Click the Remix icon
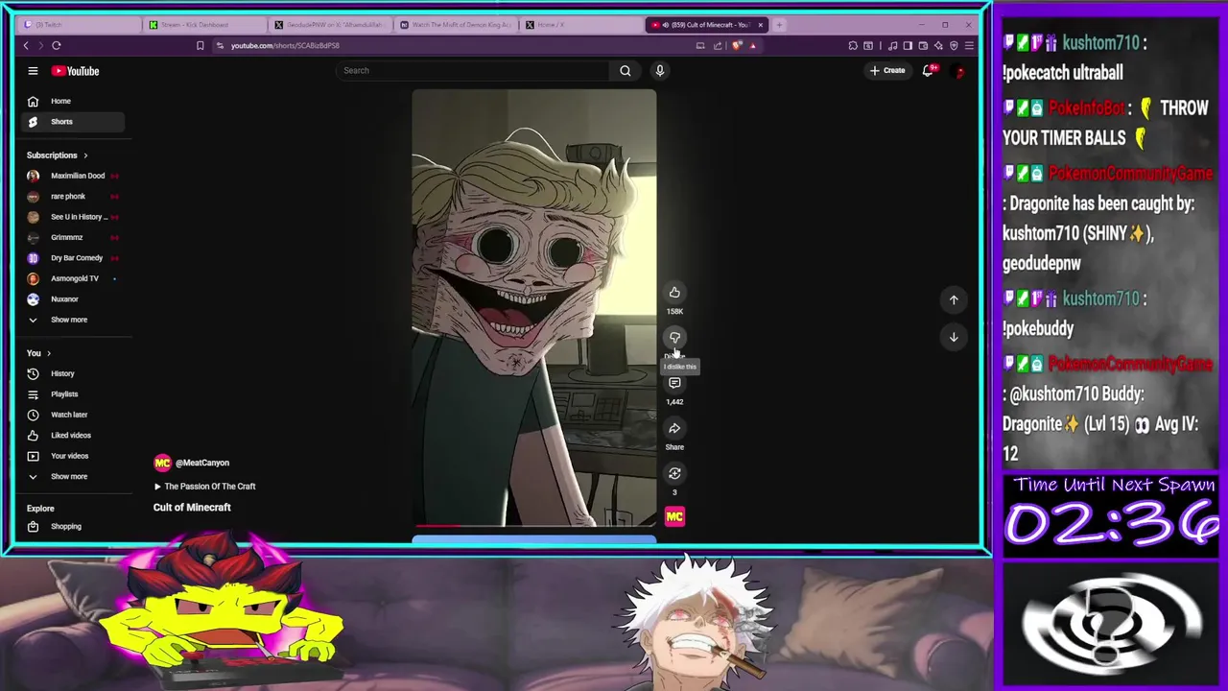The width and height of the screenshot is (1228, 691). pyautogui.click(x=674, y=473)
